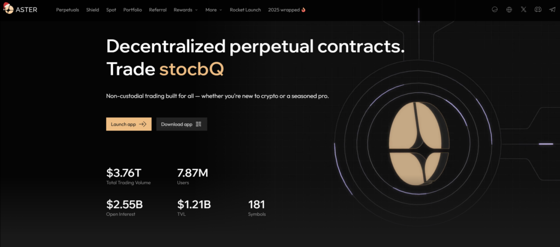Click the Aster logo icon
Image resolution: width=560 pixels, height=247 pixels.
tap(8, 9)
